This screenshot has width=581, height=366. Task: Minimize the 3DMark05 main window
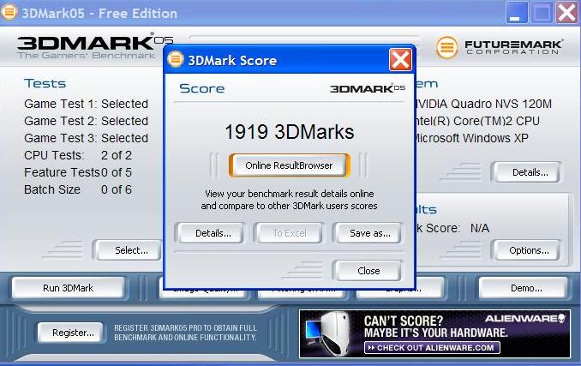[x=516, y=13]
